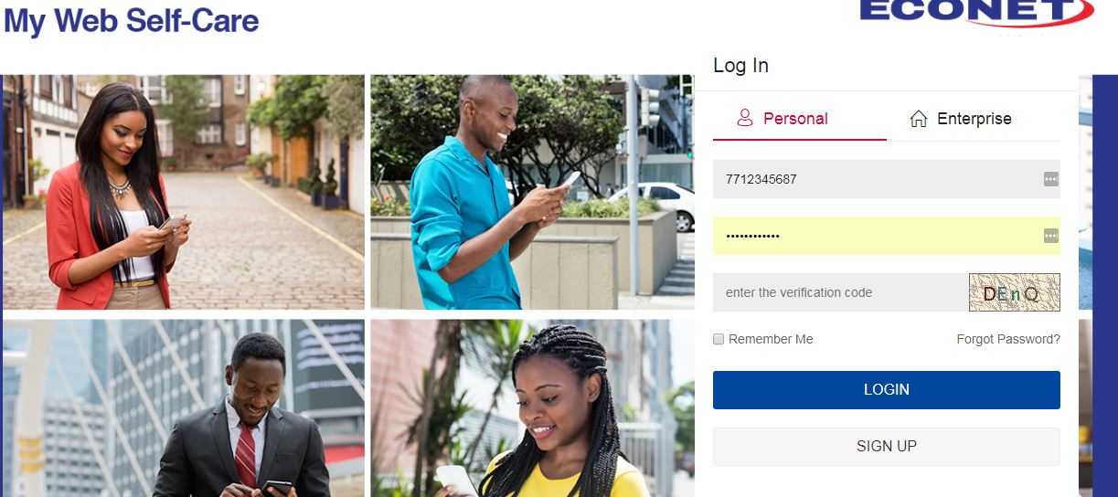This screenshot has height=497, width=1118.
Task: Click the verification code input field
Action: [841, 292]
